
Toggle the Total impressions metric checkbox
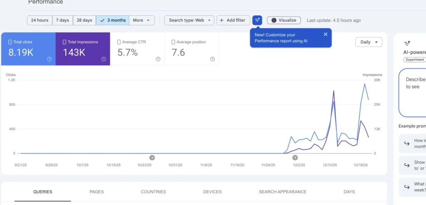coord(64,42)
